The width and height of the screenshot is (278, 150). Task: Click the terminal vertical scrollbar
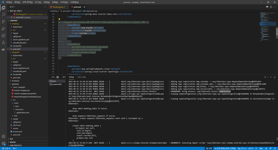point(277,139)
